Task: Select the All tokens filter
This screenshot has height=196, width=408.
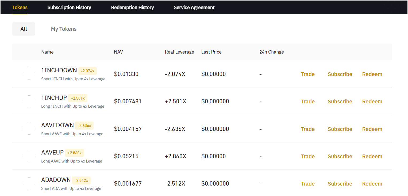Action: (x=24, y=29)
